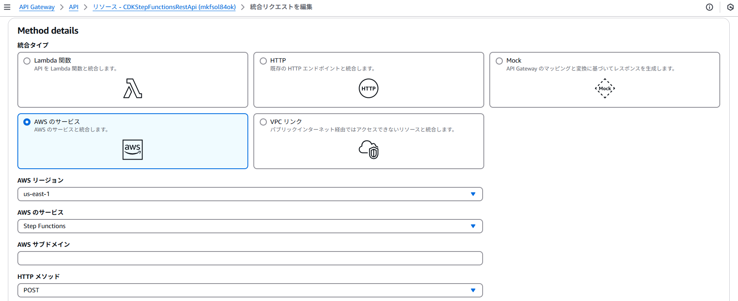Image resolution: width=738 pixels, height=301 pixels.
Task: Click the Lambda function icon
Action: [x=133, y=88]
